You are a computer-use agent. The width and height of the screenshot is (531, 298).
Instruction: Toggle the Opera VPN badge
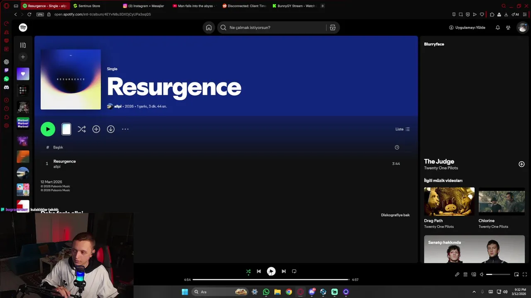pos(40,14)
